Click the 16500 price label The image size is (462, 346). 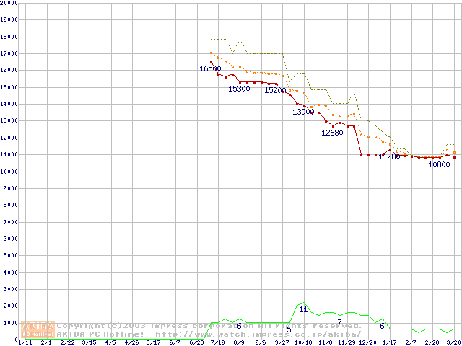pyautogui.click(x=210, y=69)
